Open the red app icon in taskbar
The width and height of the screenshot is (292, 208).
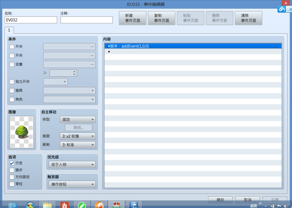[65, 205]
